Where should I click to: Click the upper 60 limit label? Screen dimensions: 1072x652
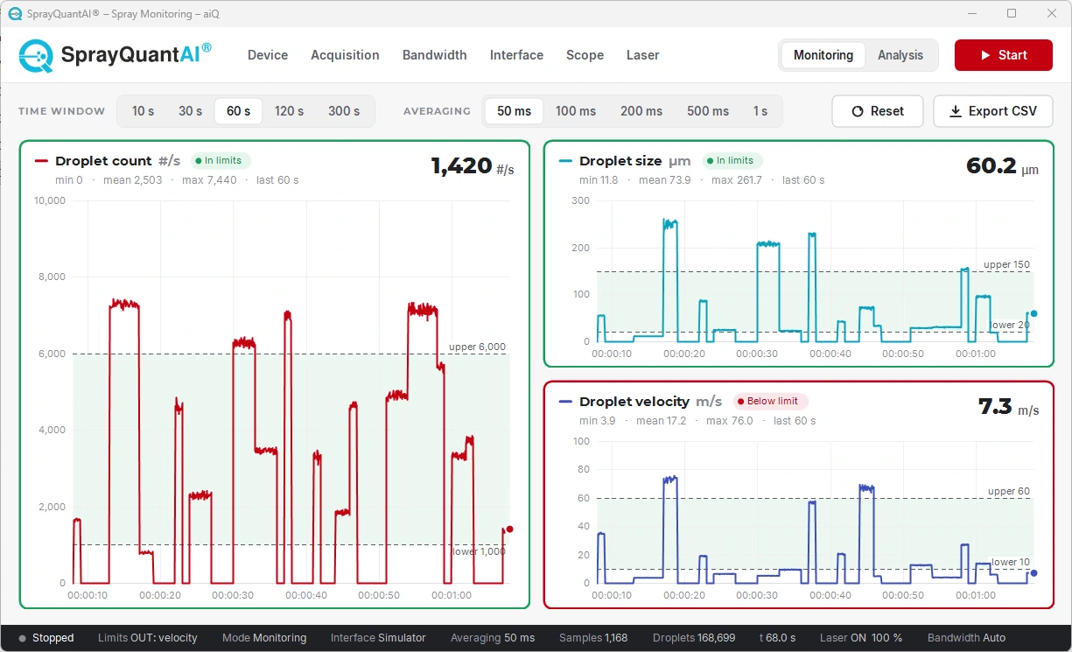tap(1009, 491)
